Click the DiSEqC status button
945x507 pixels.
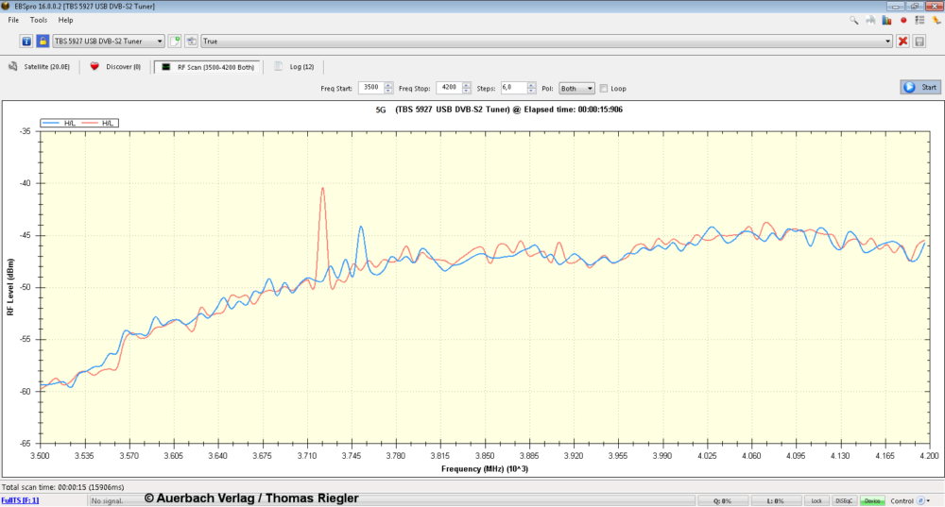[844, 501]
